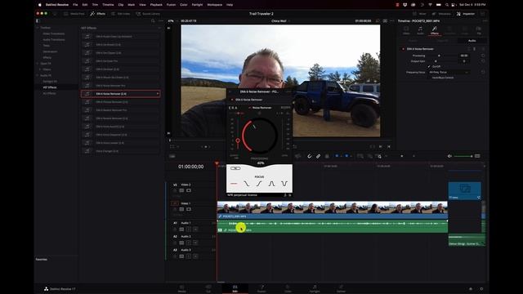Select ERA 6 Noise Remover in effects list
Screen dimensions: 523x294
120,94
